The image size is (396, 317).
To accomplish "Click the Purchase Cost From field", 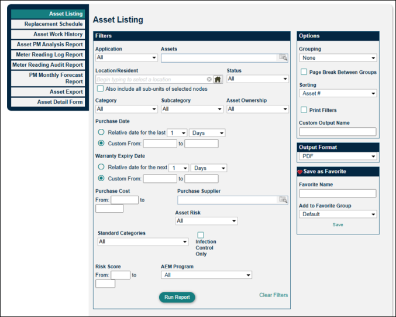I will 125,200.
